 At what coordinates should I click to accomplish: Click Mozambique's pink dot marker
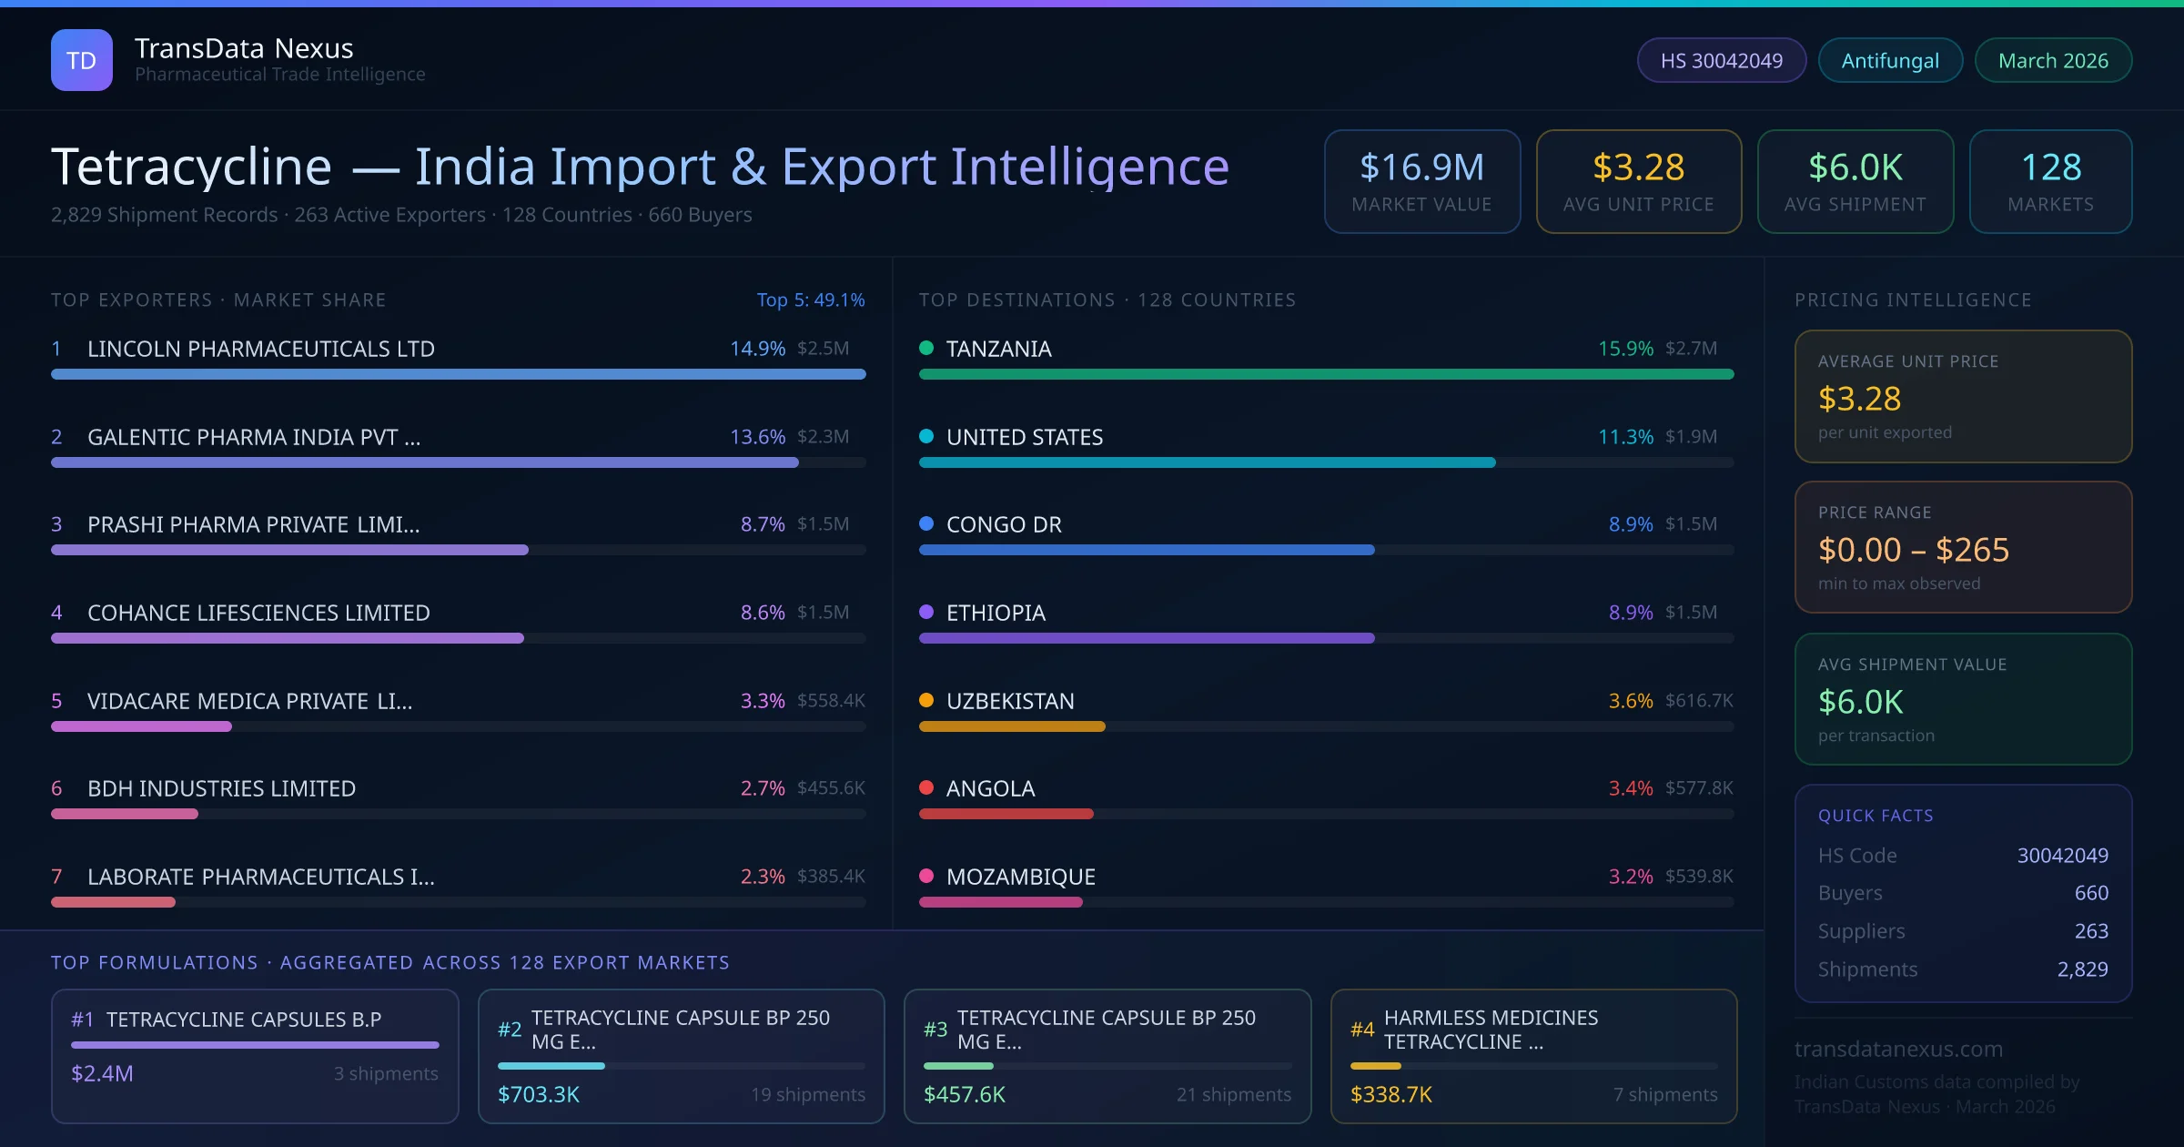[926, 876]
